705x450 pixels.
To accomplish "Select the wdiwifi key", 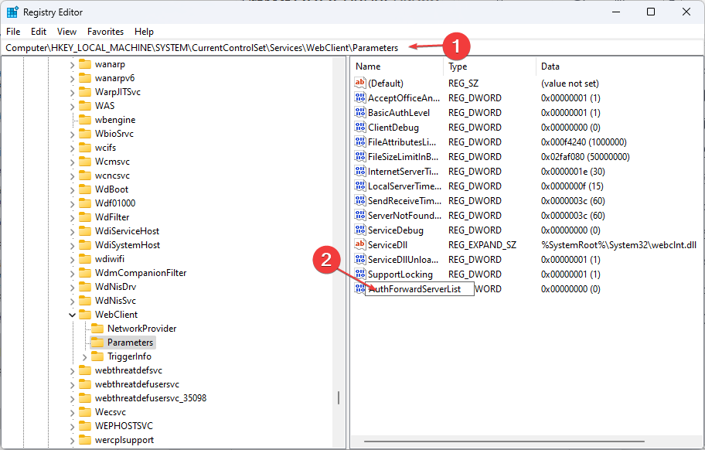I will [110, 259].
